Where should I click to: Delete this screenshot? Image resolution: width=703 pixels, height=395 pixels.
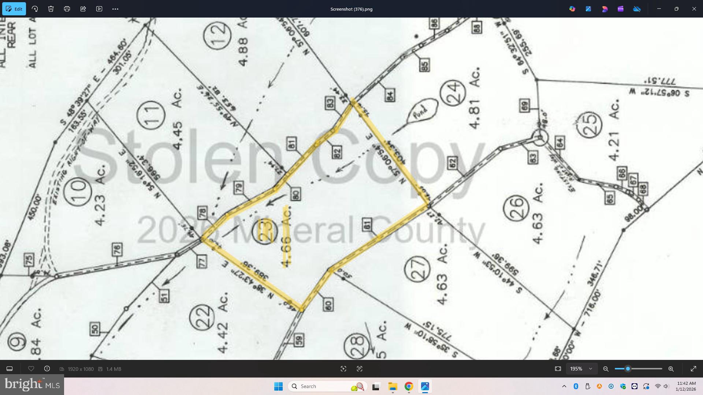(x=51, y=8)
